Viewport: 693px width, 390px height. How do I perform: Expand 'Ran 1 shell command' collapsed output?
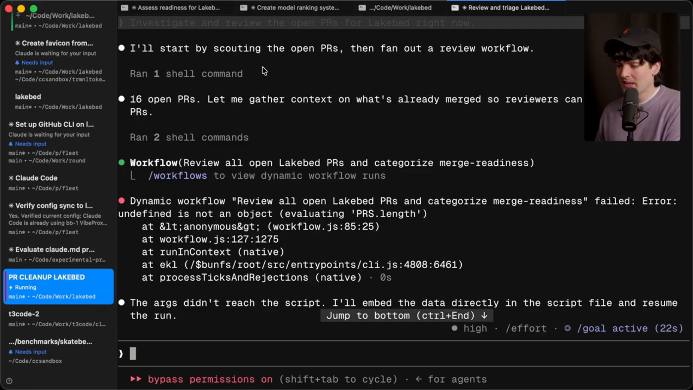[x=186, y=74]
